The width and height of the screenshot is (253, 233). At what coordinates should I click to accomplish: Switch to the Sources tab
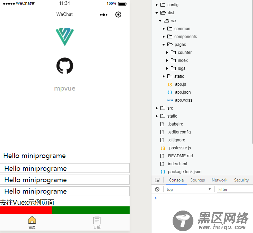(198, 180)
